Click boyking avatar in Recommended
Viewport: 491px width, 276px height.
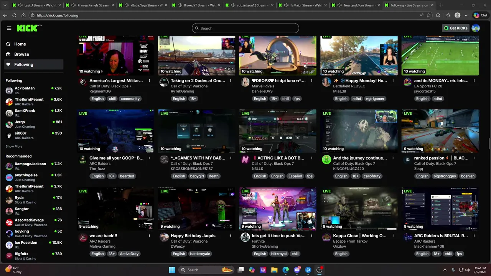click(x=9, y=233)
